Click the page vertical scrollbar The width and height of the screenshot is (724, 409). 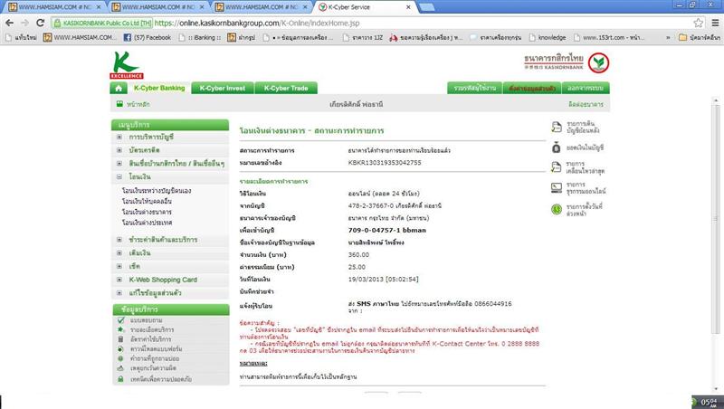tap(717, 218)
